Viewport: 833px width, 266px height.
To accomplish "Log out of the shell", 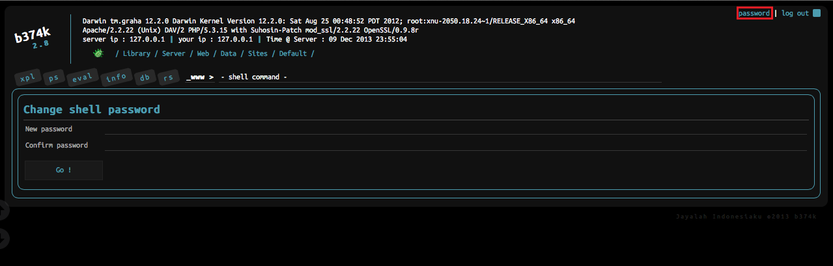I will click(795, 13).
